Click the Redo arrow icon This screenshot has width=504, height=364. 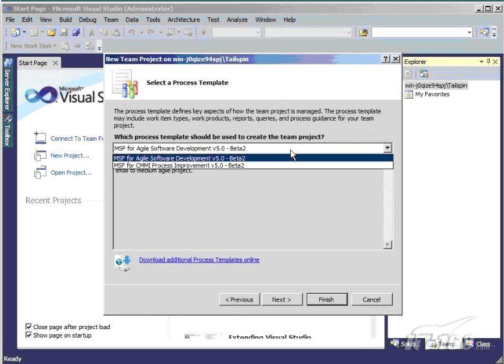click(x=151, y=32)
